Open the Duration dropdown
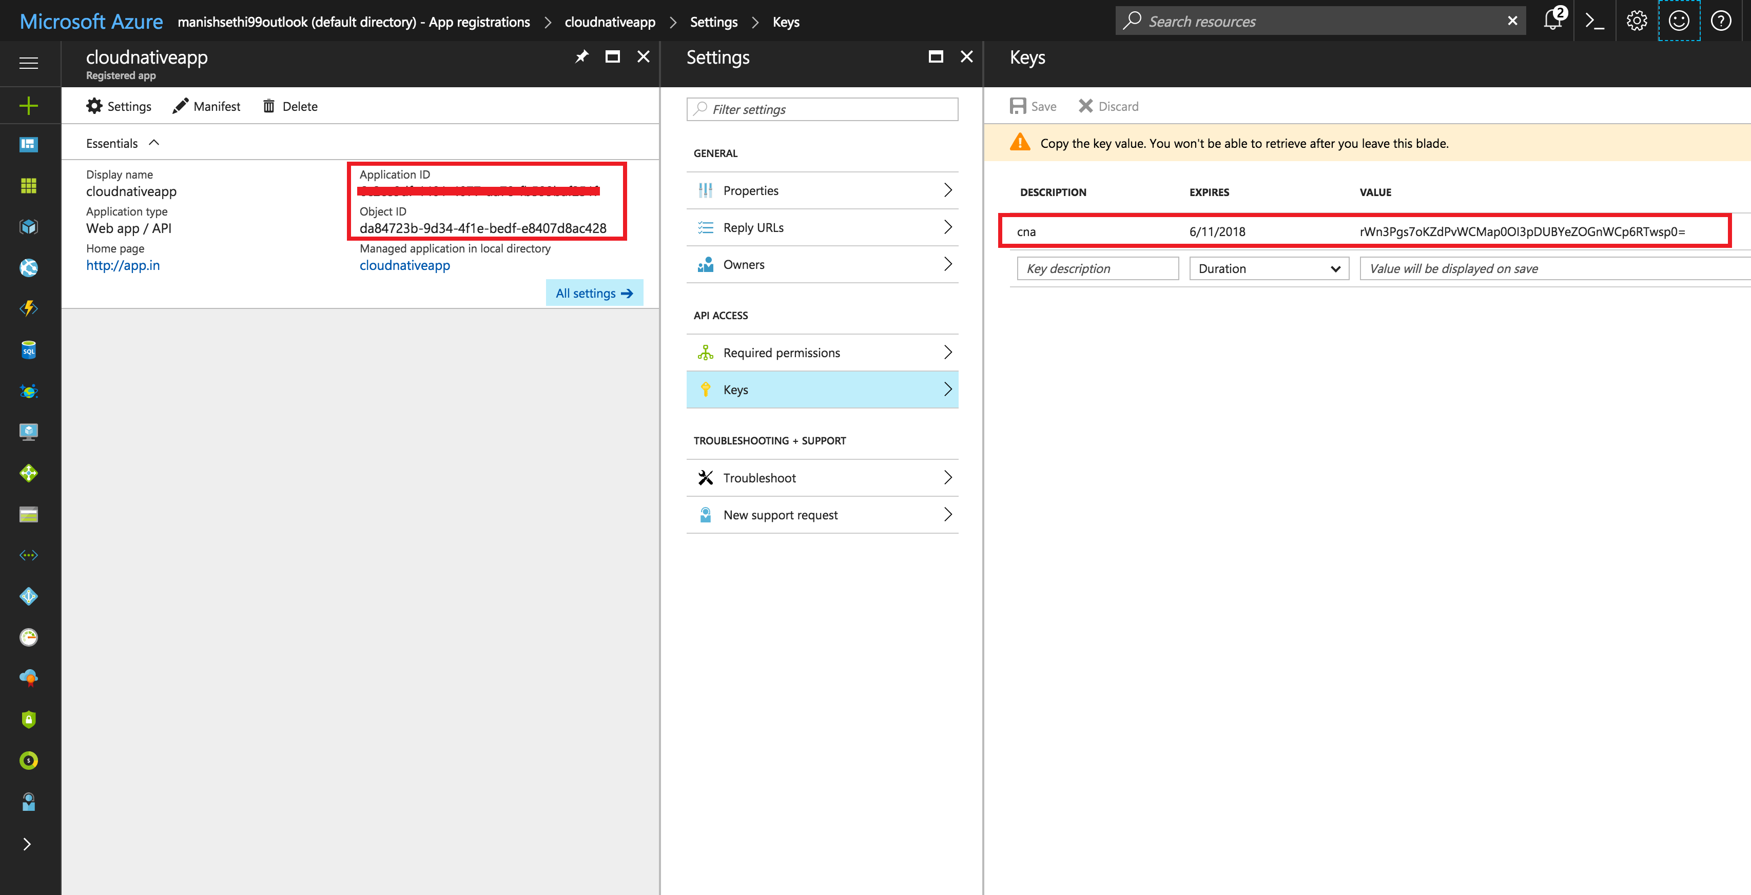Viewport: 1751px width, 895px height. coord(1269,268)
